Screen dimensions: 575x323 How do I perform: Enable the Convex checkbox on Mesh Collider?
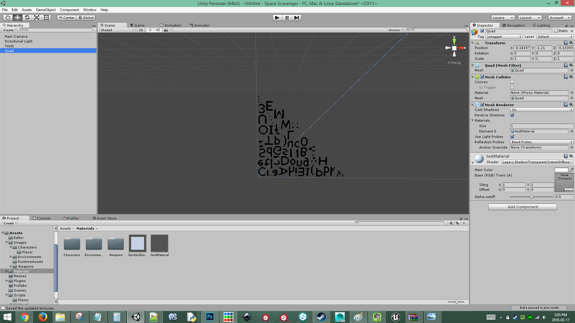pos(512,82)
